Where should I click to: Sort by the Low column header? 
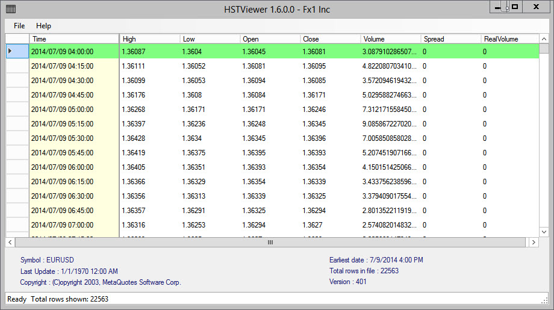[x=210, y=39]
